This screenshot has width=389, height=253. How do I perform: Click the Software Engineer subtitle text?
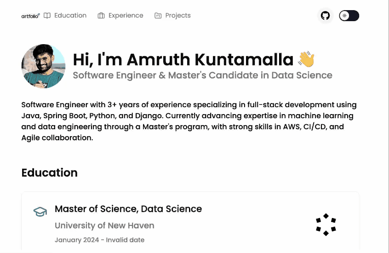click(x=202, y=75)
